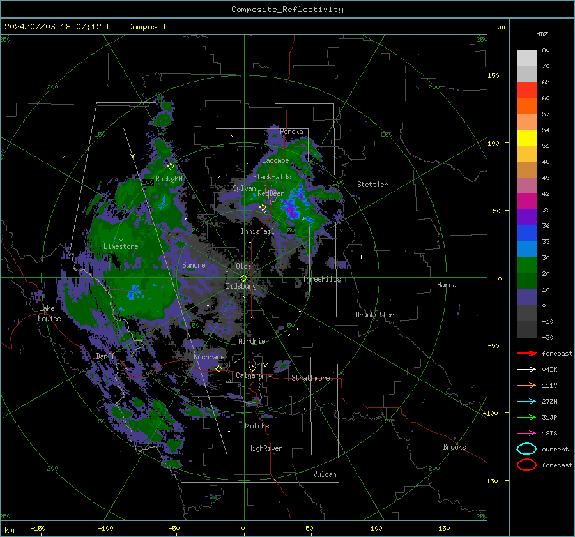Click the Lacombe city label
Screen dimensions: 575x537
275,160
